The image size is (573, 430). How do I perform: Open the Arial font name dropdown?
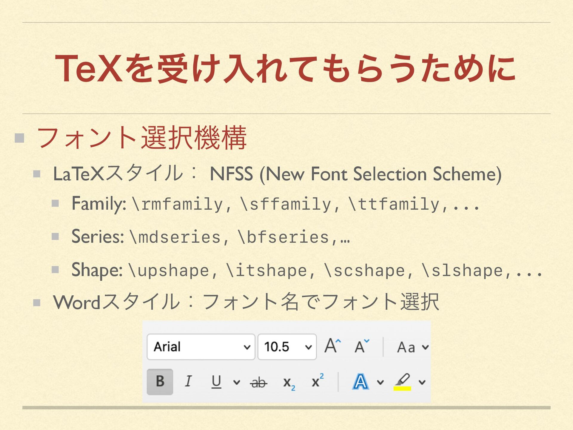(247, 347)
